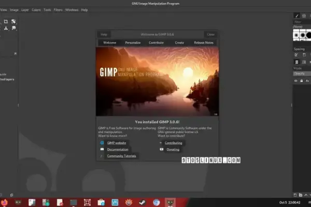Switch to the Welcome tab
This screenshot has width=311, height=207.
[x=110, y=43]
